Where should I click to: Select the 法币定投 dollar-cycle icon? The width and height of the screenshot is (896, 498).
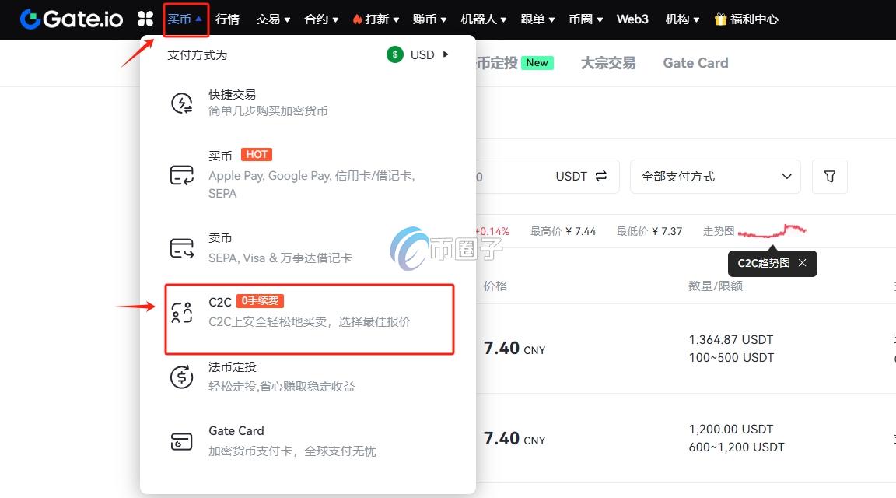(181, 376)
